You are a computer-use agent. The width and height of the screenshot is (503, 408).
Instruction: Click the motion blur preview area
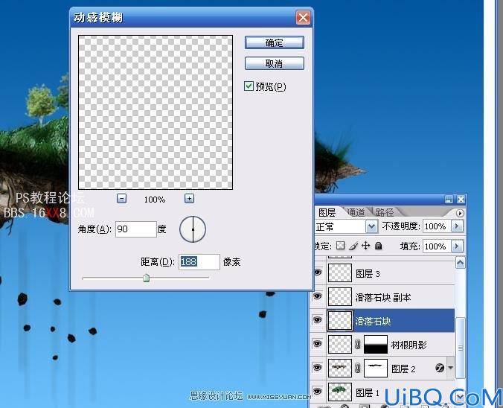[156, 112]
